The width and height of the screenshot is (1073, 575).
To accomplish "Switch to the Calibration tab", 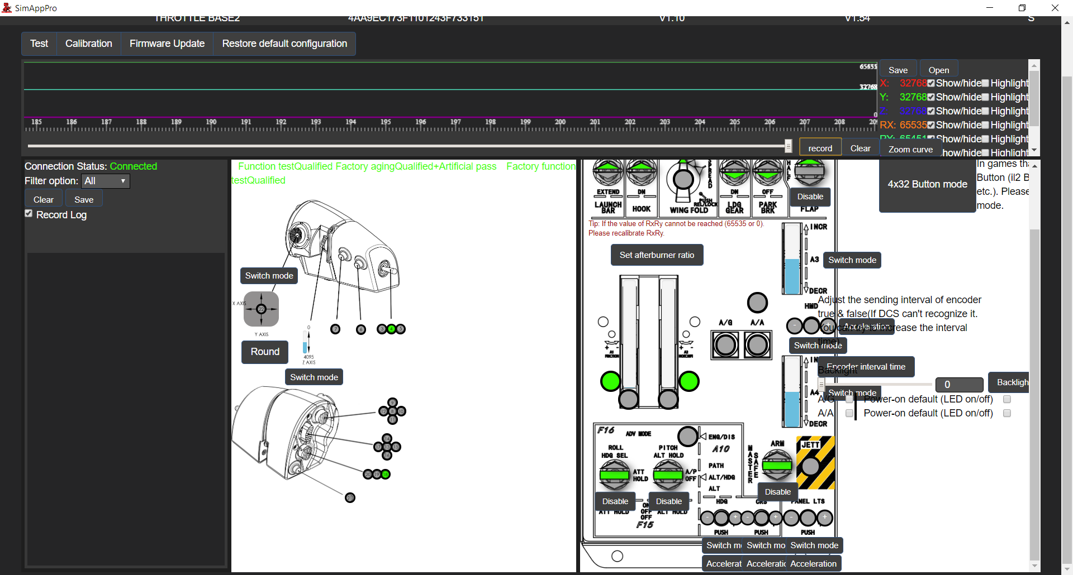I will pos(89,44).
